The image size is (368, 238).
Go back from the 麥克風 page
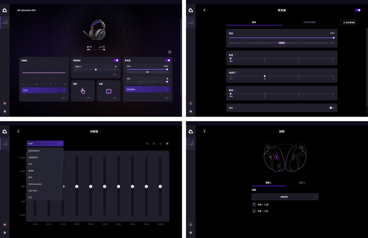coord(204,10)
